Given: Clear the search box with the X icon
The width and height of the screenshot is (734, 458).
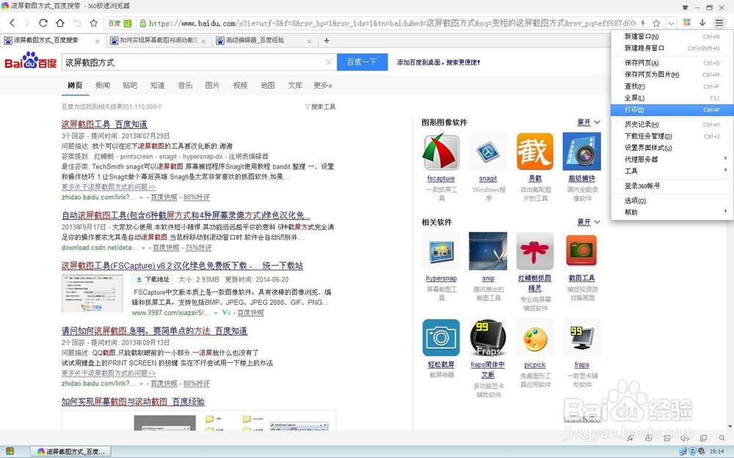Looking at the screenshot, I should (x=329, y=62).
